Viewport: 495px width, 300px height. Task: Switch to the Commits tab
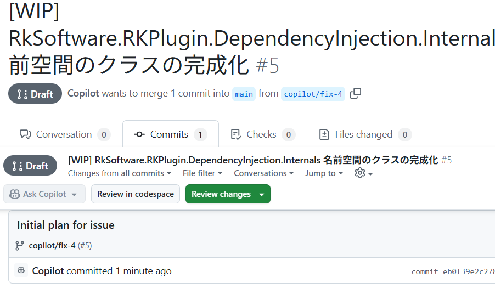[171, 134]
